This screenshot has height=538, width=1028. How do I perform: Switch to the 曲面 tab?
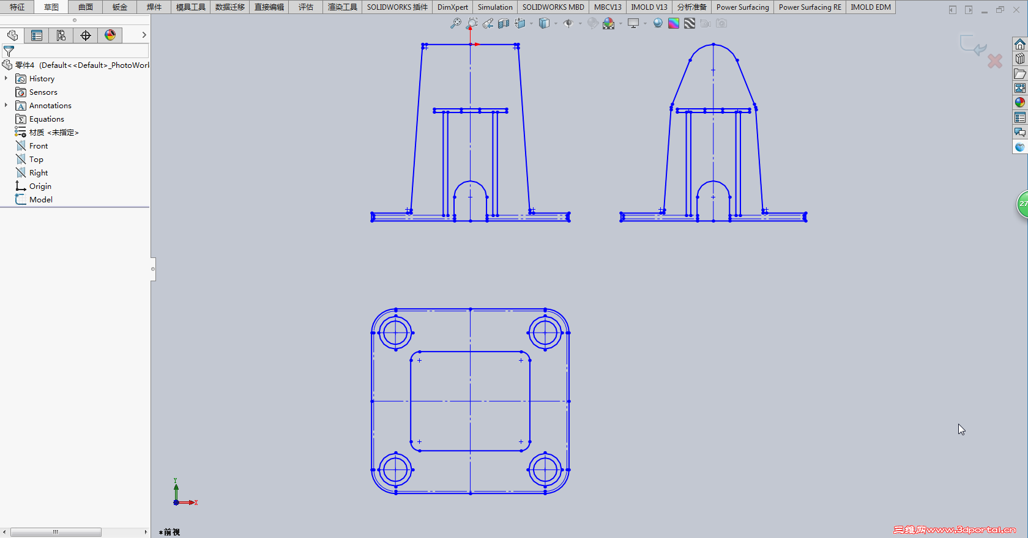click(x=86, y=7)
